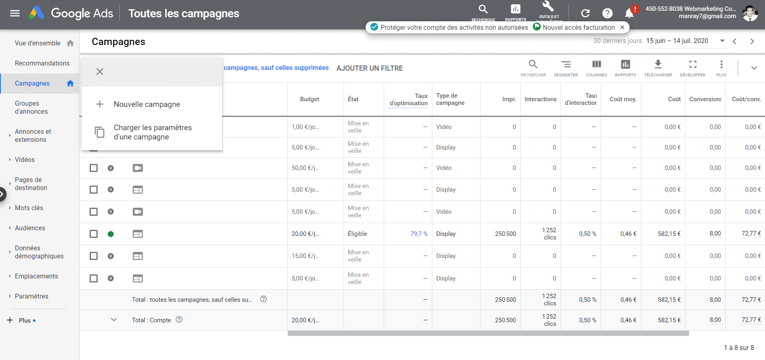Tick the checkbox of the Éligible campaign row
765x360 pixels.
pyautogui.click(x=94, y=234)
